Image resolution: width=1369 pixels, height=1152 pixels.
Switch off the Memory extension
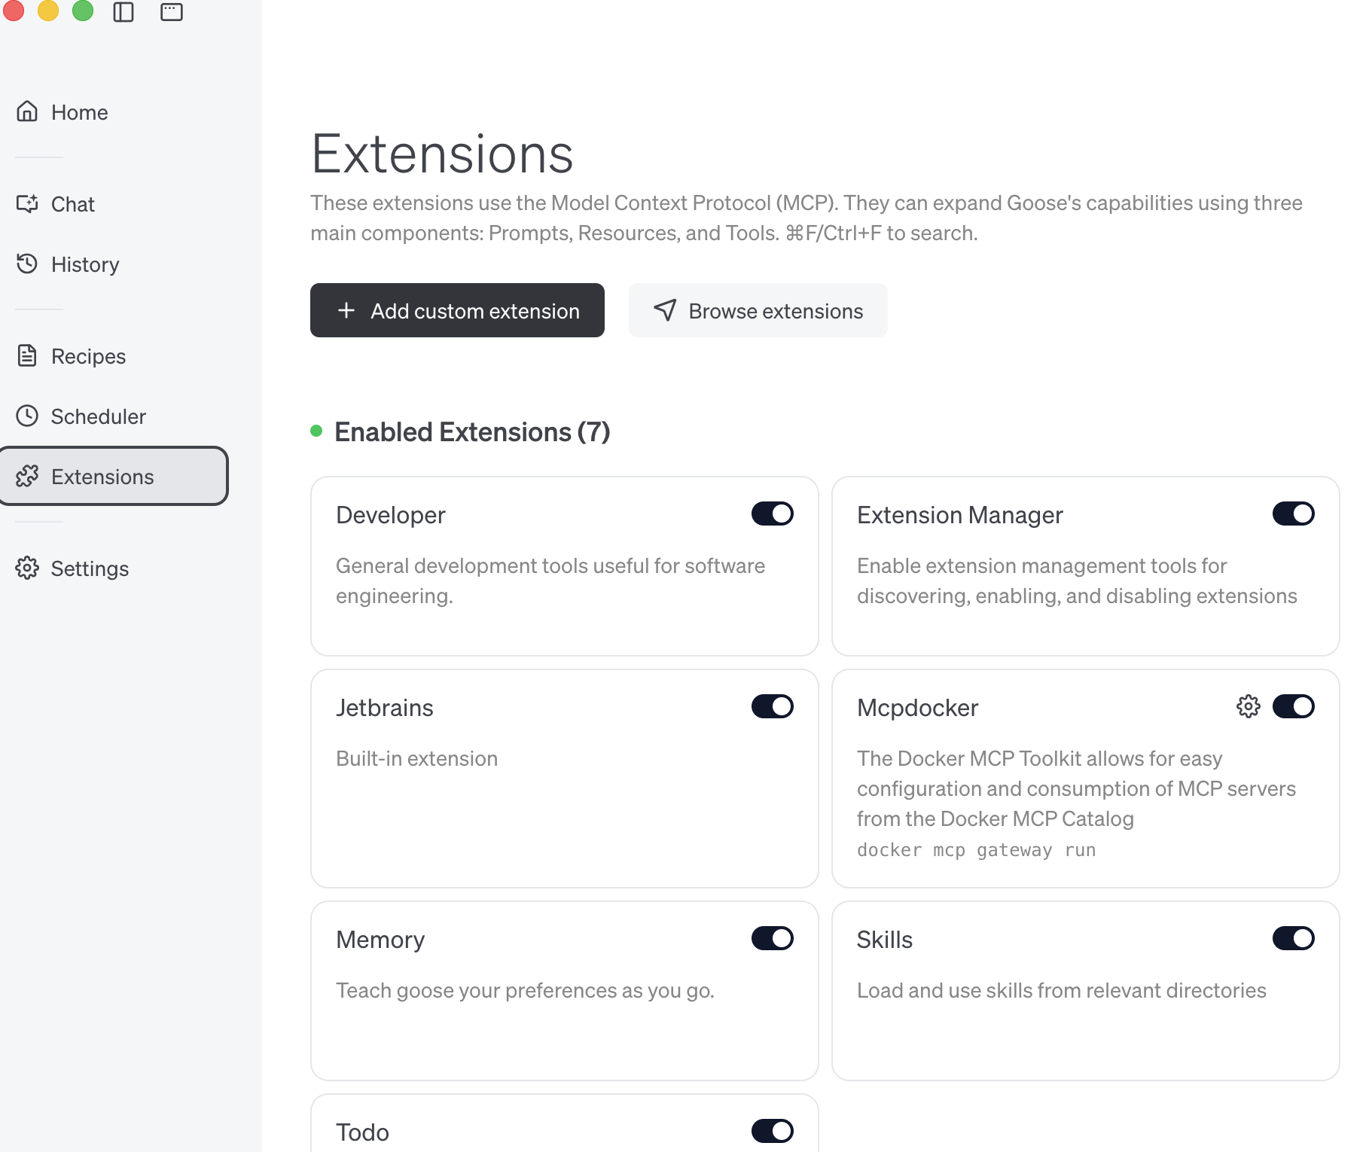[x=772, y=938]
